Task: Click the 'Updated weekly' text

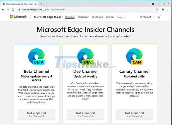Action: pyautogui.click(x=85, y=77)
